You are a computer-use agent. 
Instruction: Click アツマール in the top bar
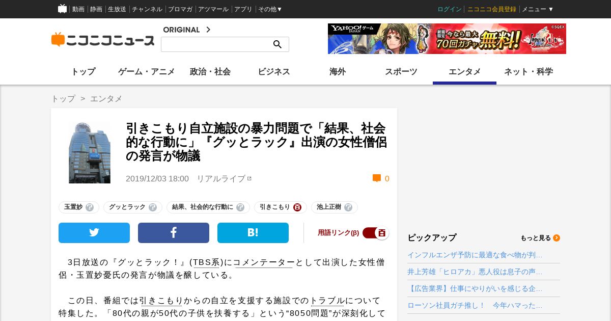point(213,9)
